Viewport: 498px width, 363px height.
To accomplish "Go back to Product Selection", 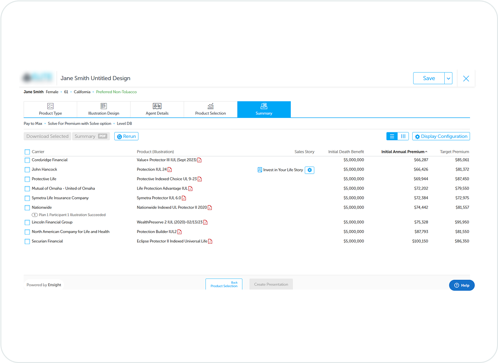I will point(224,284).
